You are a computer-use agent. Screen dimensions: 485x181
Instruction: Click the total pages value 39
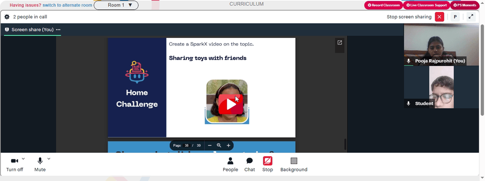point(198,146)
